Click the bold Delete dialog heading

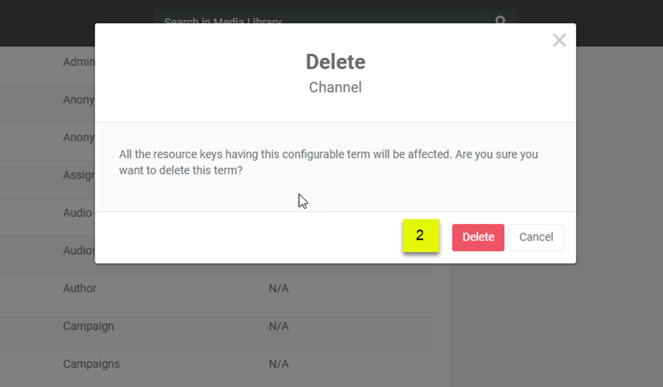point(335,62)
